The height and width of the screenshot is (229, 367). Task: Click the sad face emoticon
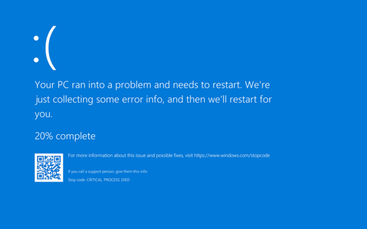(x=45, y=49)
